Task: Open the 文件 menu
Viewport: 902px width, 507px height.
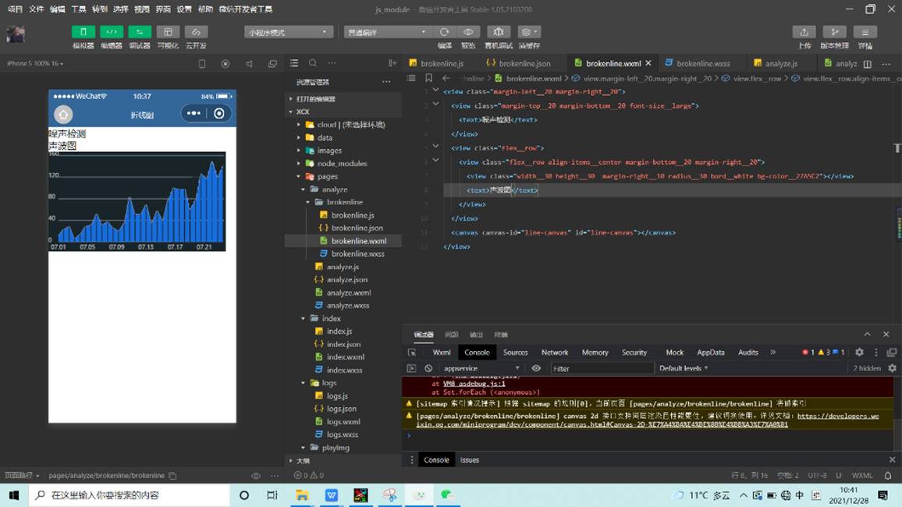Action: coord(36,9)
